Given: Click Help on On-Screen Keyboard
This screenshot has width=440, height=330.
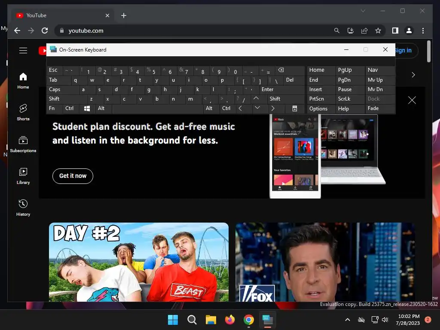Looking at the screenshot, I should click(350, 109).
